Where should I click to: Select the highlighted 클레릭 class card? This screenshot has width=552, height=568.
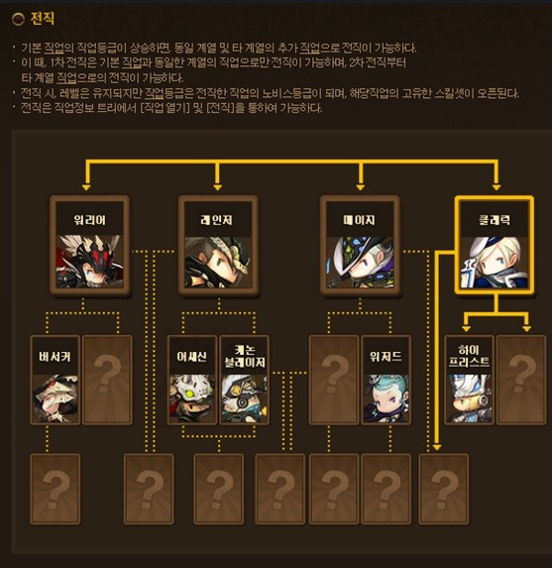pyautogui.click(x=495, y=245)
